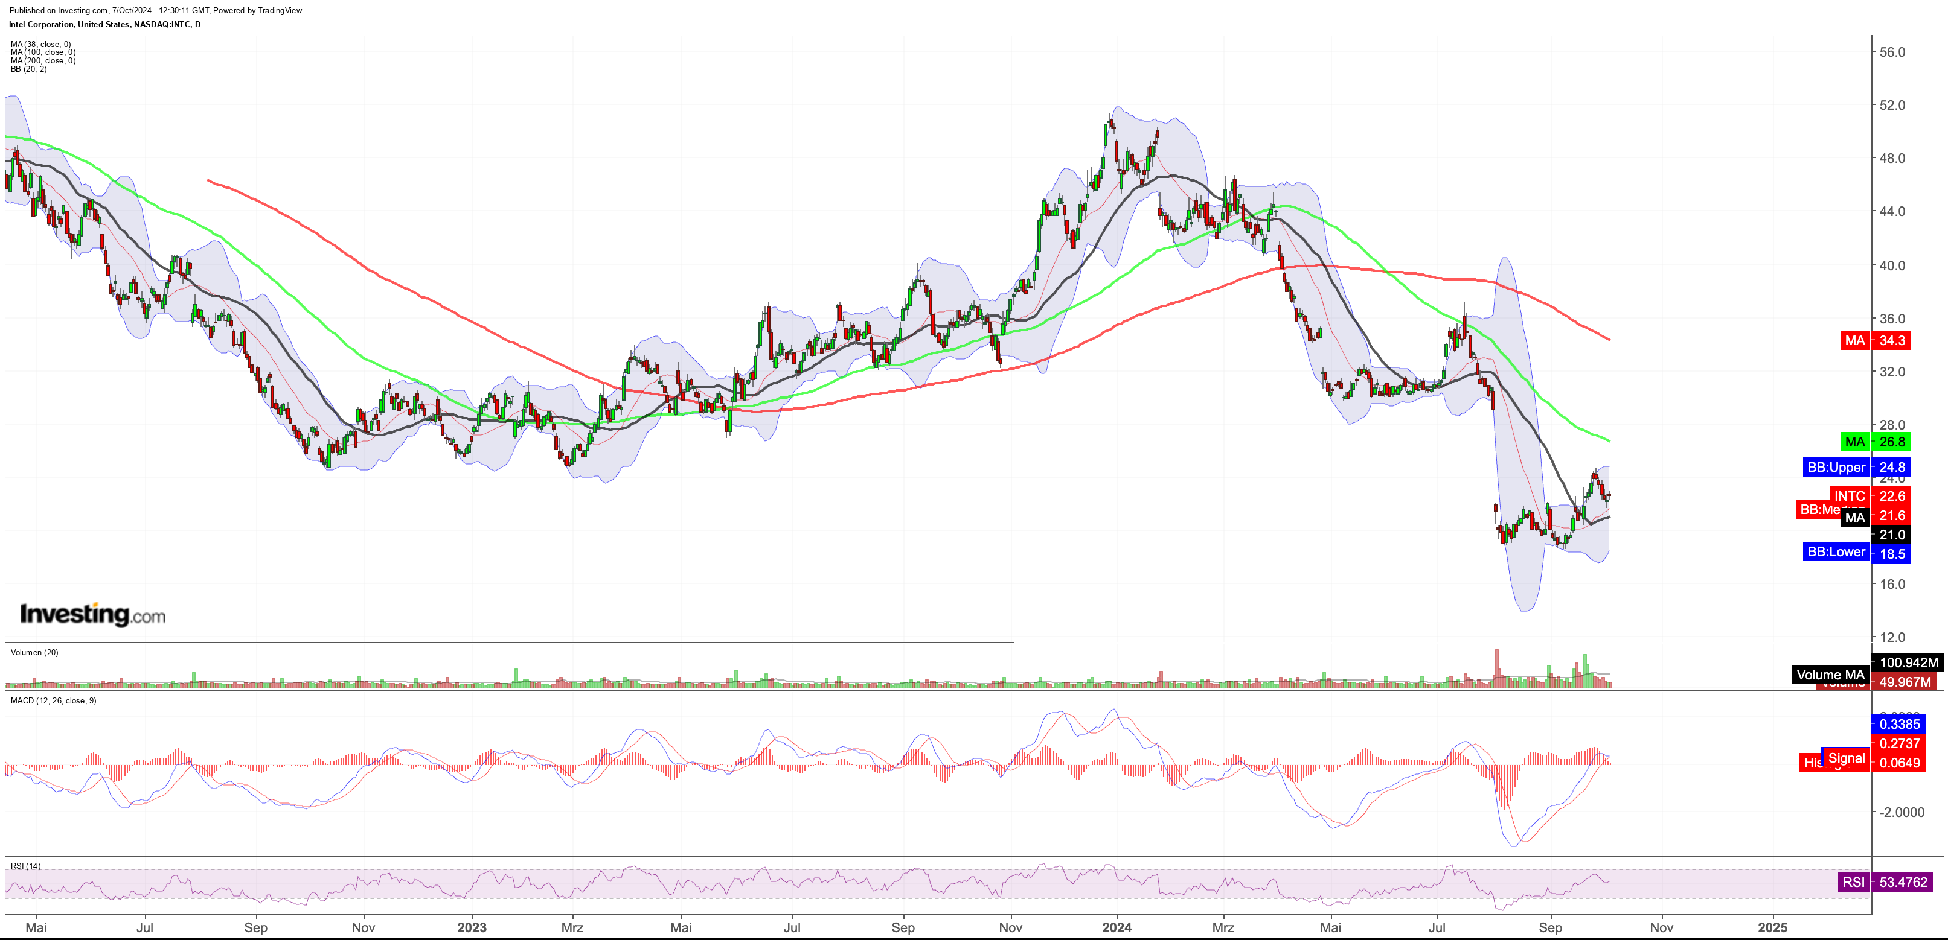The width and height of the screenshot is (1948, 940).
Task: Click the black 21.0 price tag
Action: pos(1891,535)
